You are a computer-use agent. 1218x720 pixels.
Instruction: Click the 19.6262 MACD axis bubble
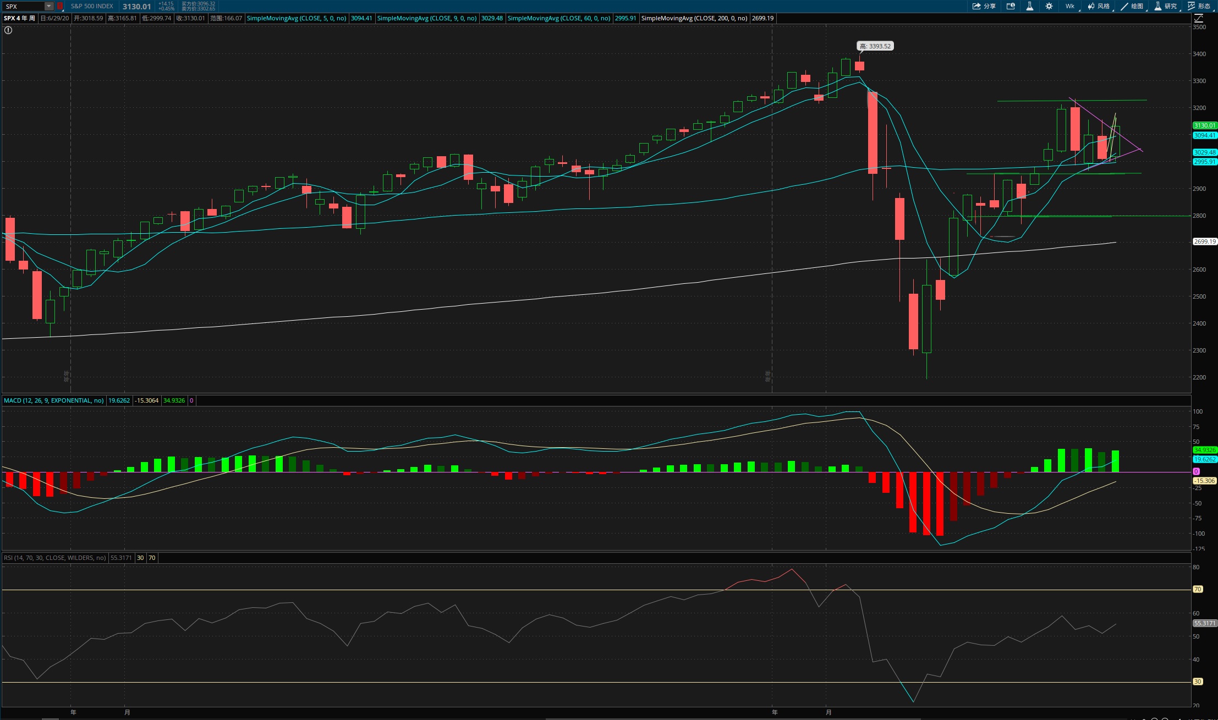1205,459
